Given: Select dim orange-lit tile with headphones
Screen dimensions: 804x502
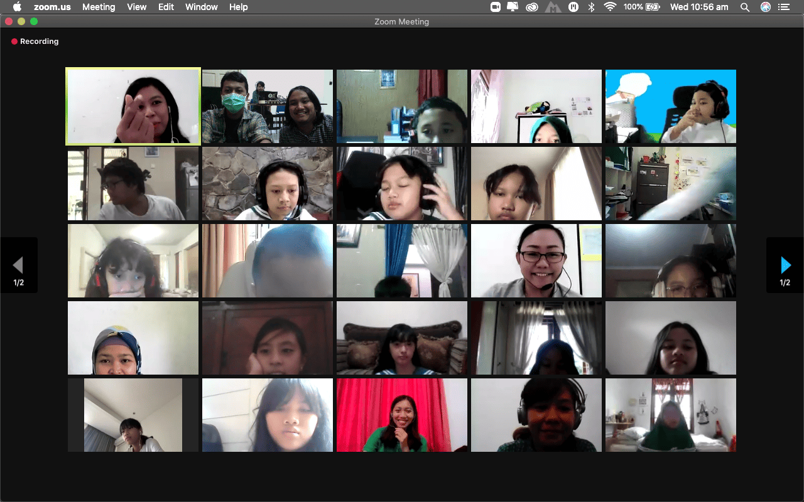Looking at the screenshot, I should click(536, 415).
